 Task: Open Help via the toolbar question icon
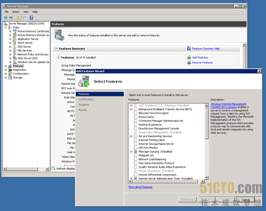(31, 17)
